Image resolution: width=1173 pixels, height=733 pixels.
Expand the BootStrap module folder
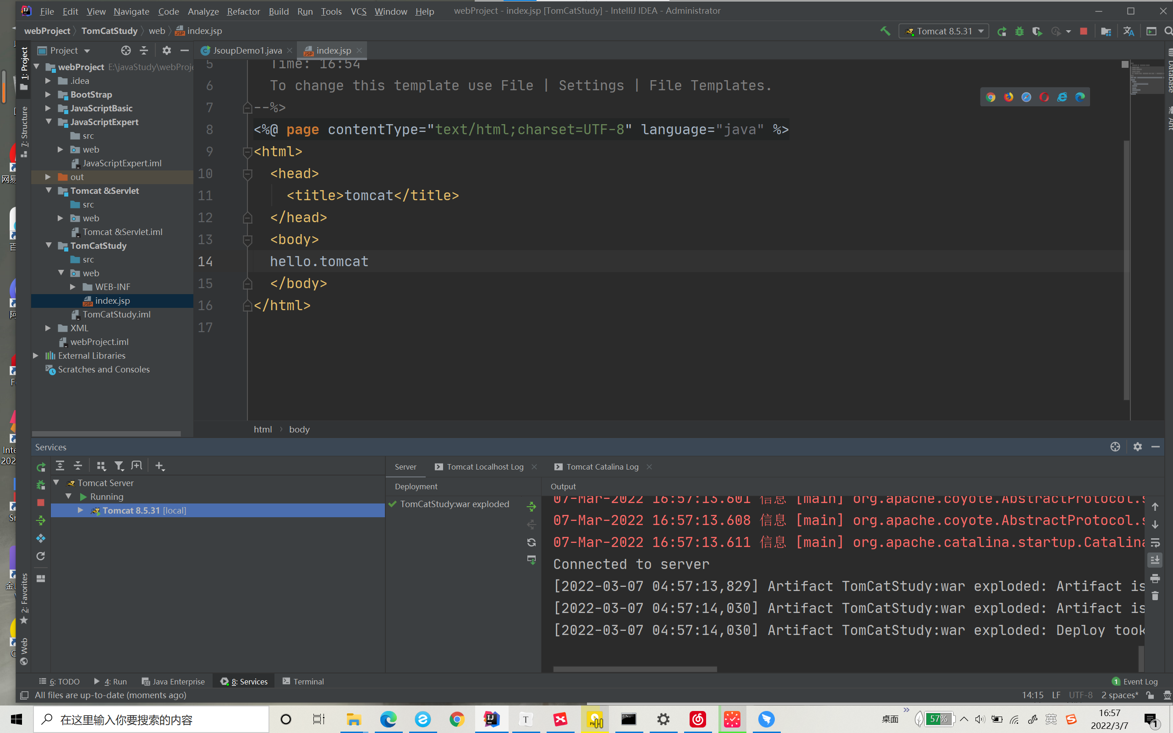point(48,94)
